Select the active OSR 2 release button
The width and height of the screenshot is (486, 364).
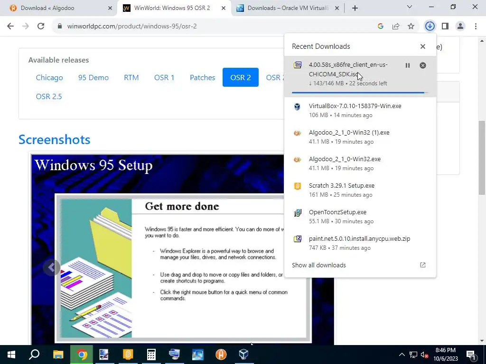[241, 77]
